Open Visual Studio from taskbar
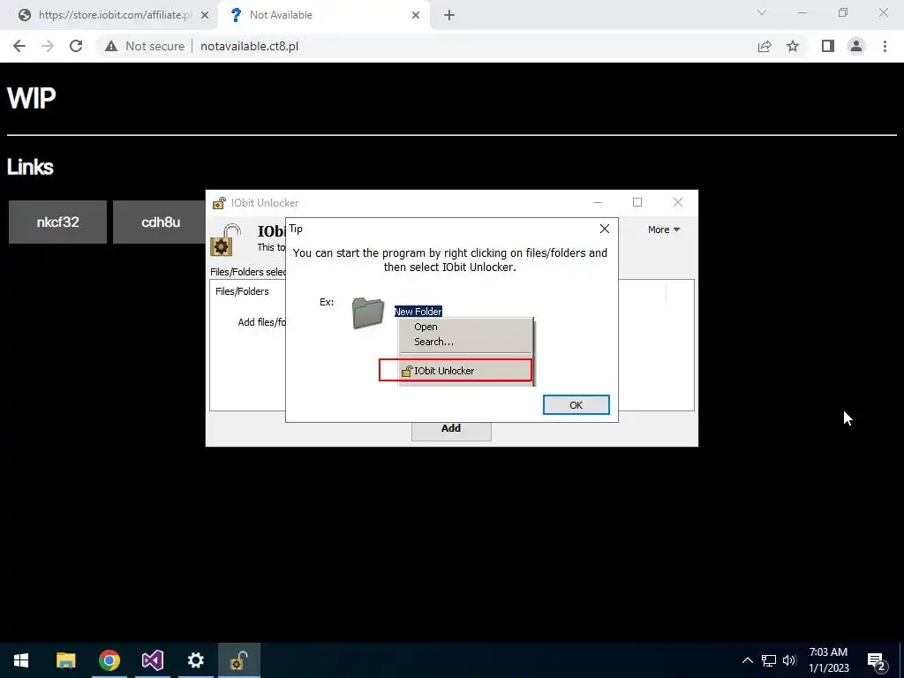 click(x=152, y=660)
